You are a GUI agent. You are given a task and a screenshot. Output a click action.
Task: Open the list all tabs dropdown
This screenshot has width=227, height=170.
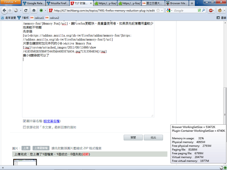[197, 3]
